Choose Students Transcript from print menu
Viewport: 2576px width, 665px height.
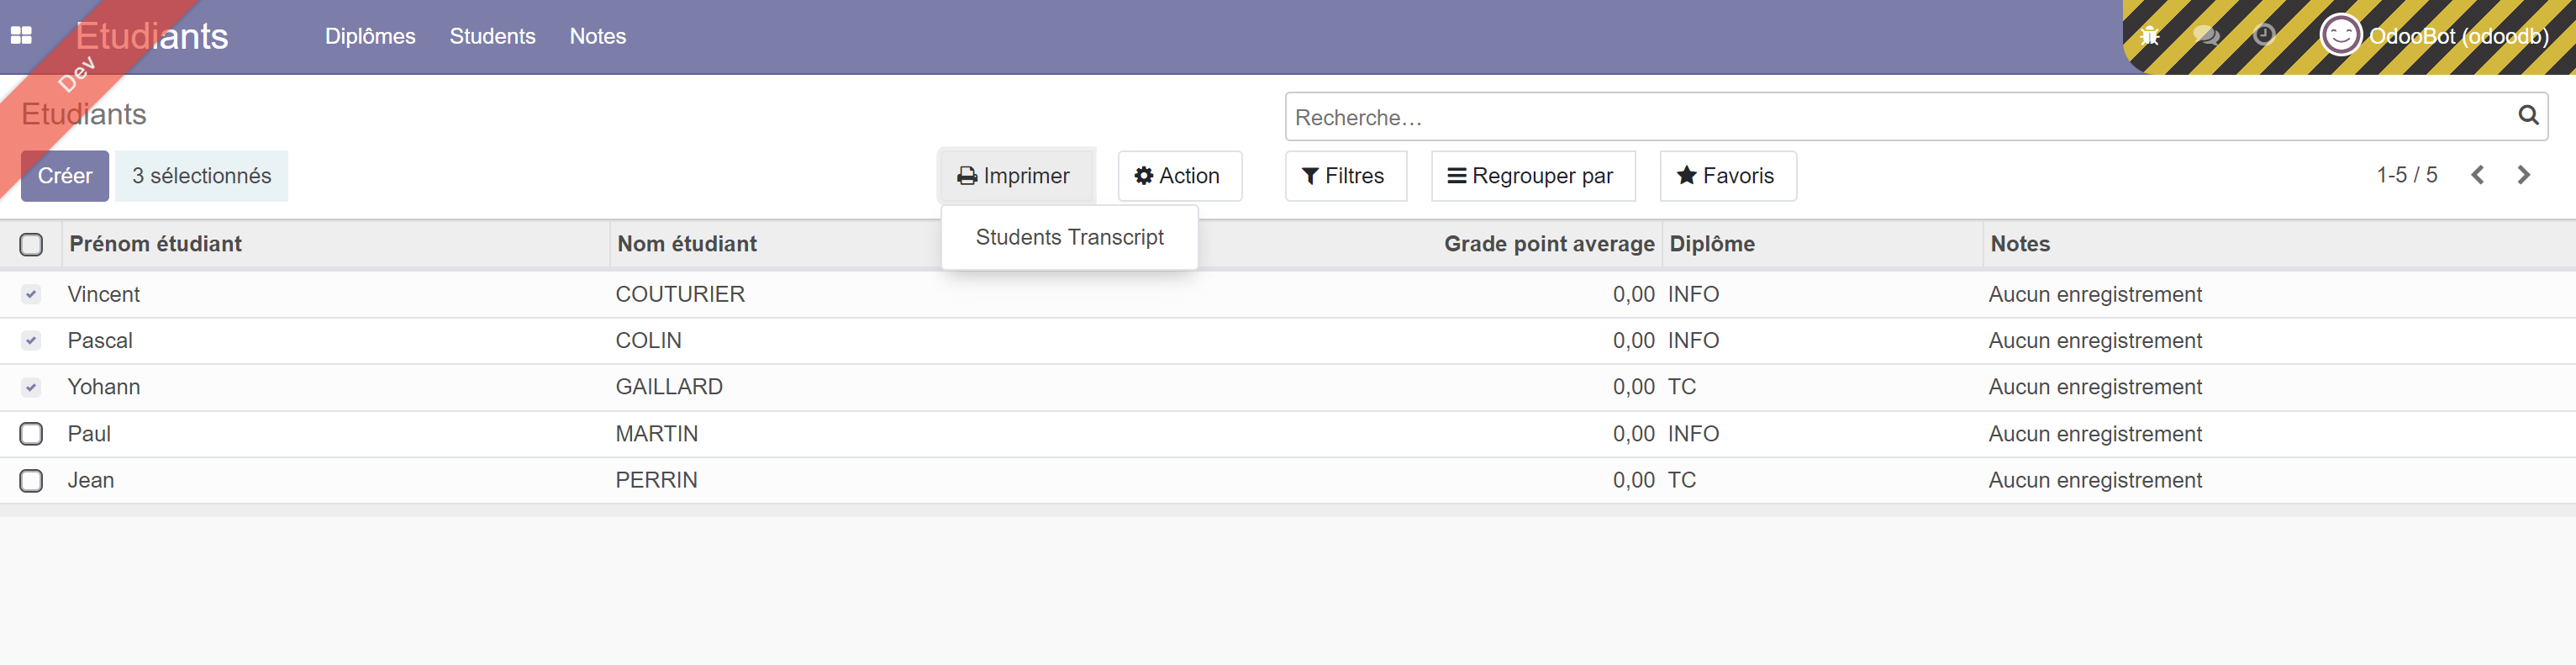(x=1069, y=238)
